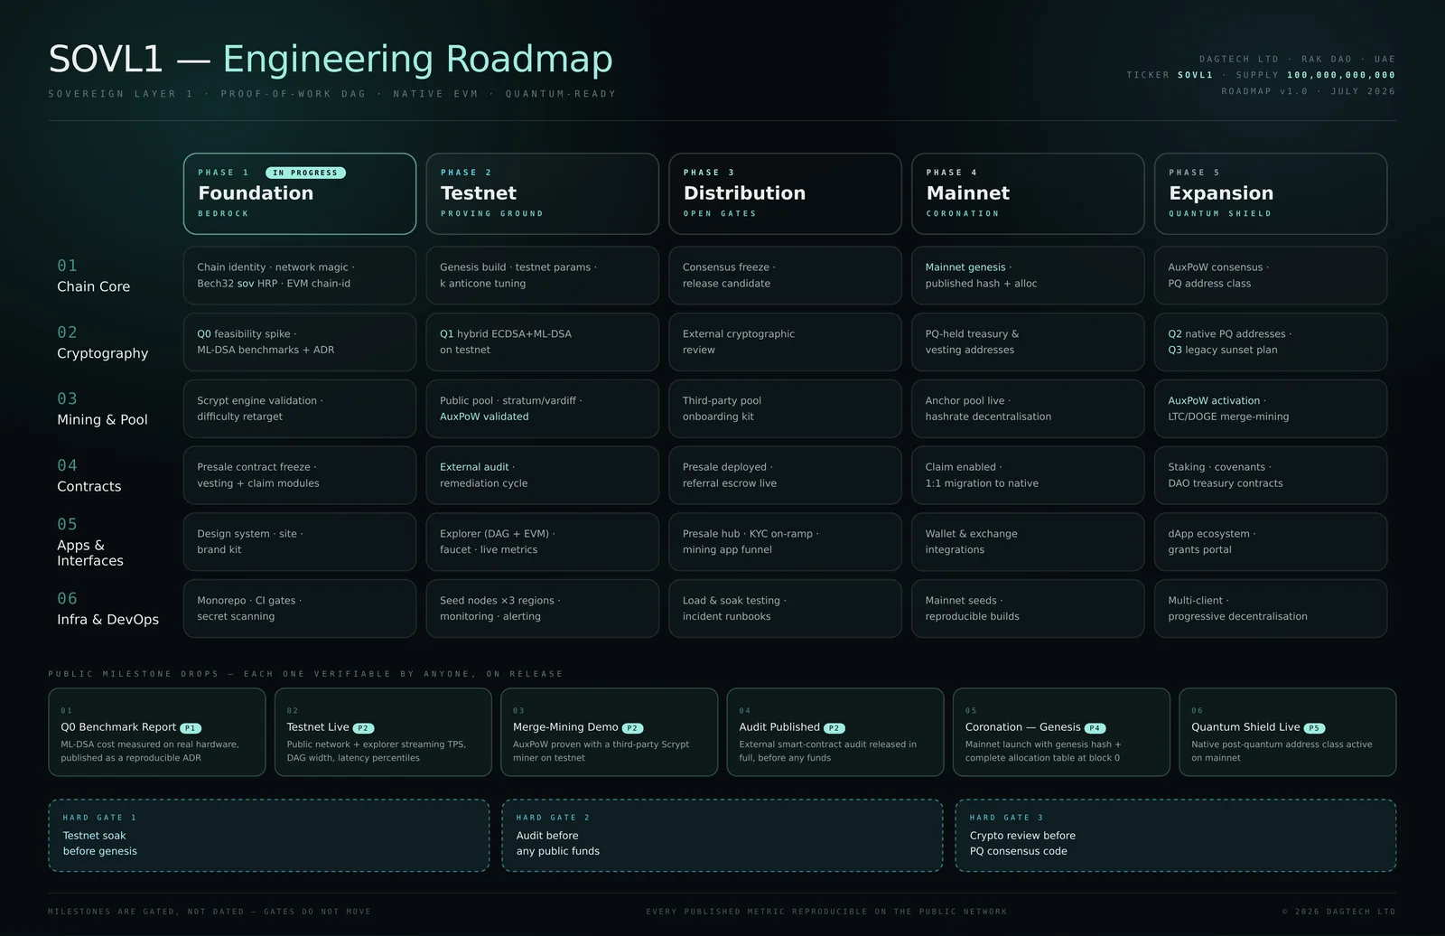Select the Consensus freeze release candidate cell
Screen dimensions: 1445x936
pos(785,276)
